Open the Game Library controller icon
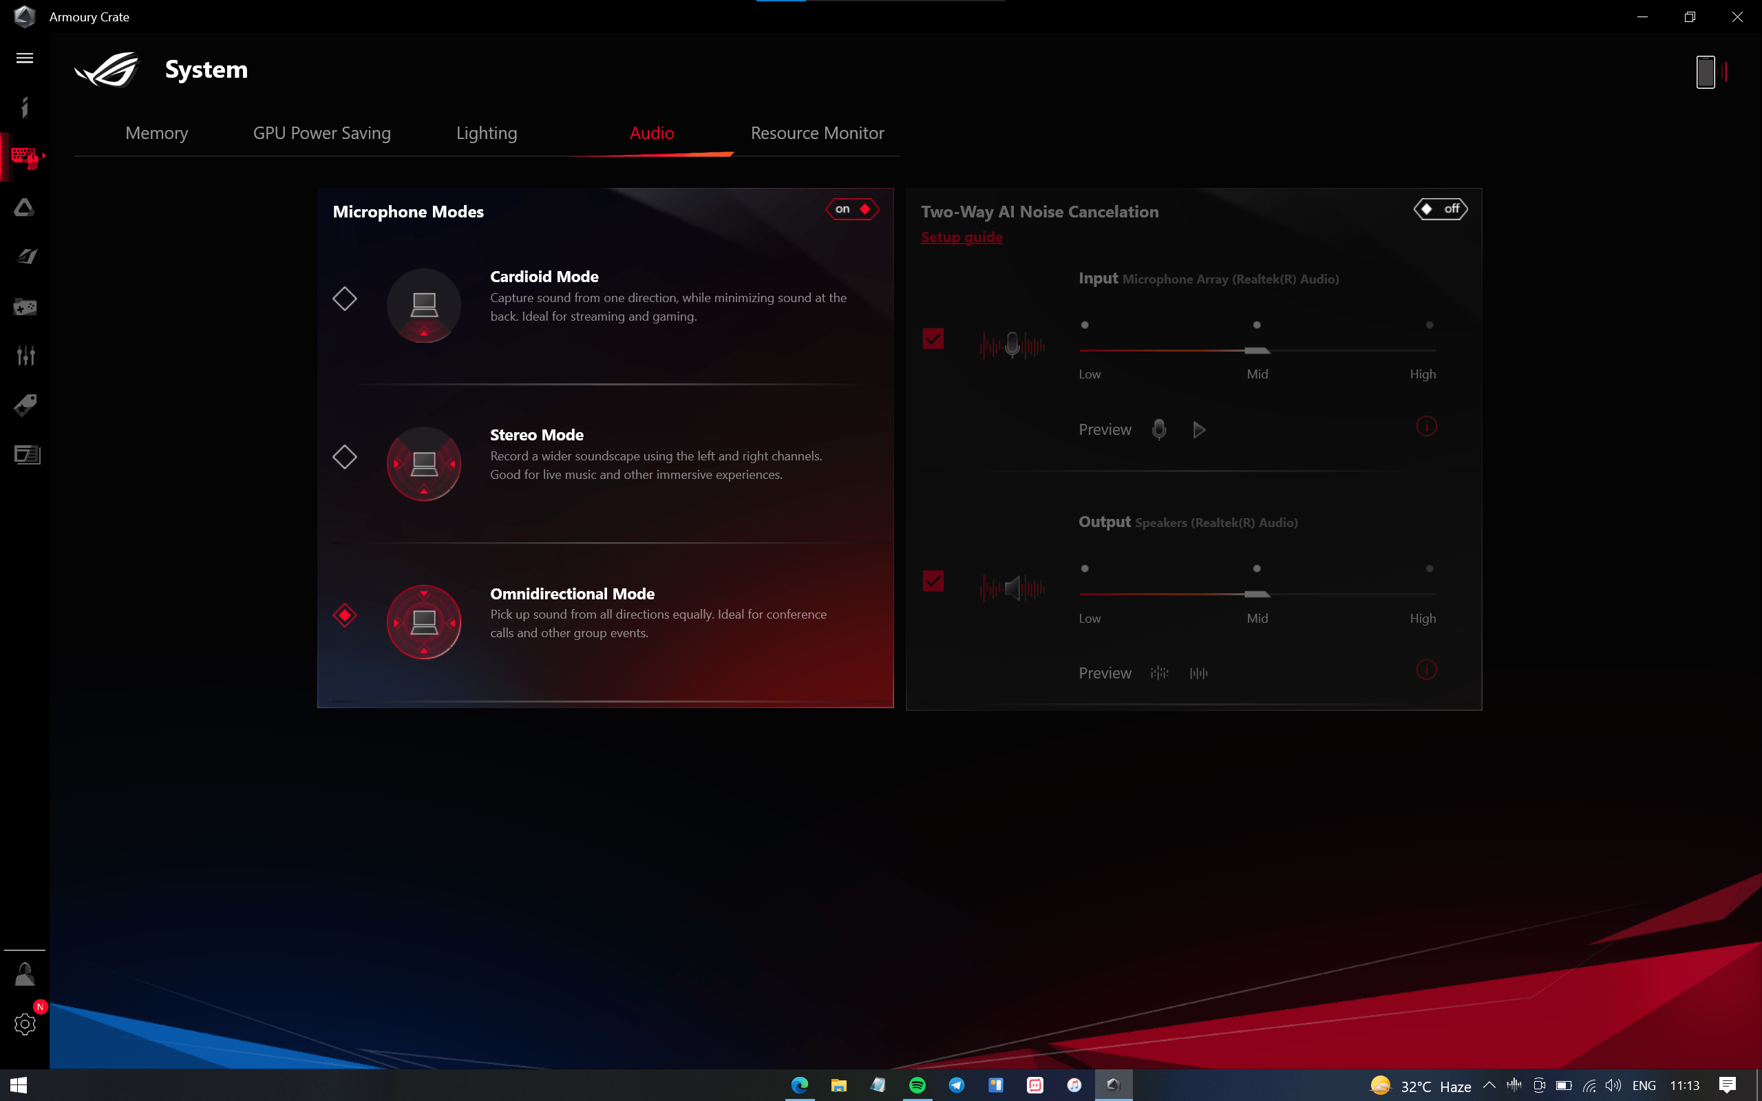The height and width of the screenshot is (1101, 1762). coord(25,308)
